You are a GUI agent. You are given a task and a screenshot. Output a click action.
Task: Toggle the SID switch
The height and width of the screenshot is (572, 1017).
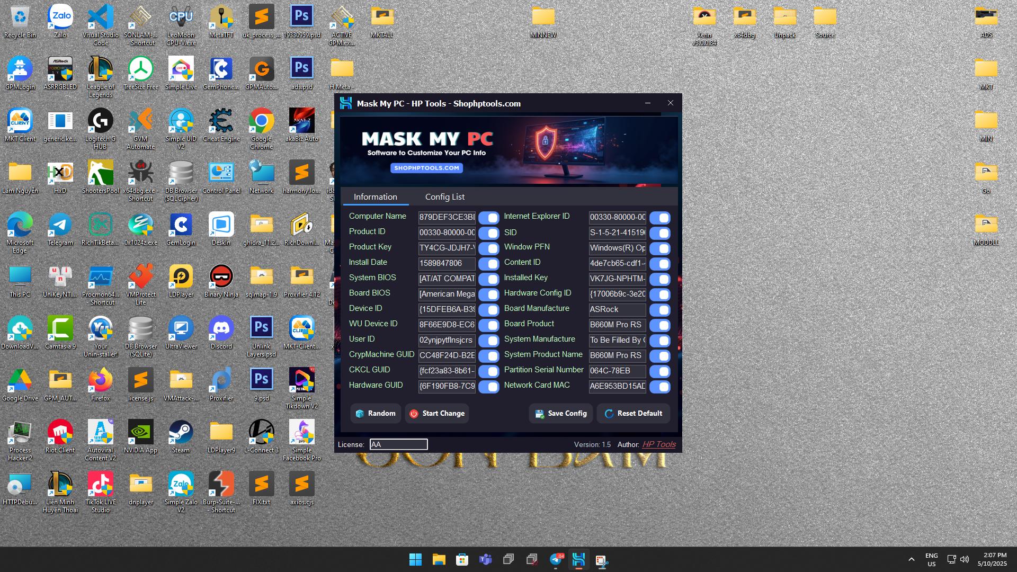660,233
